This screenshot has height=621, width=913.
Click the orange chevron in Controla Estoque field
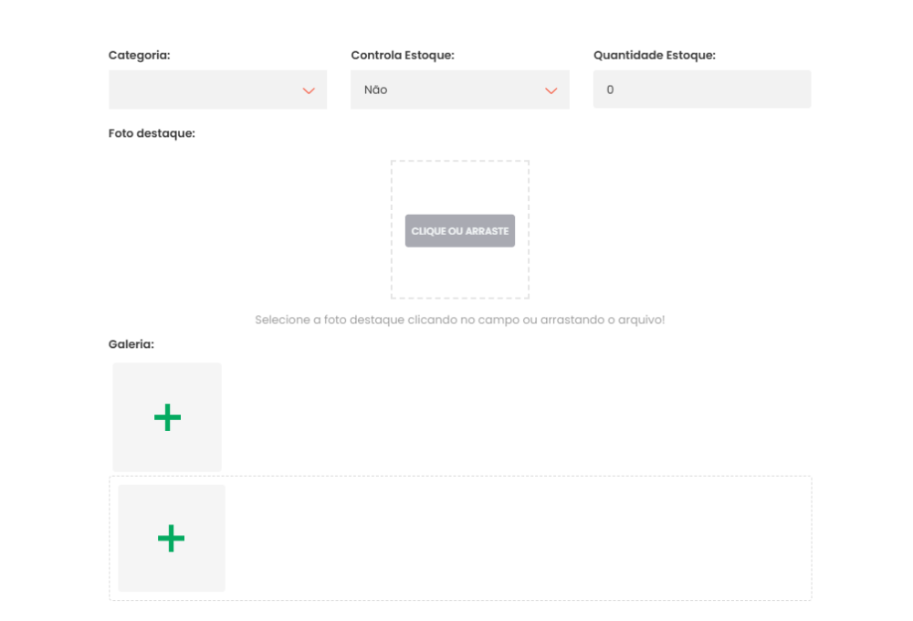coord(551,90)
